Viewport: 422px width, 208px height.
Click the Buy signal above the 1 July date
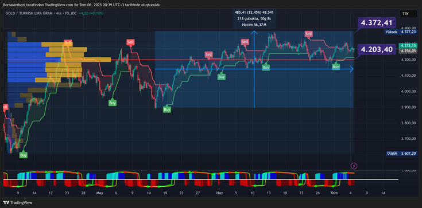(x=336, y=66)
